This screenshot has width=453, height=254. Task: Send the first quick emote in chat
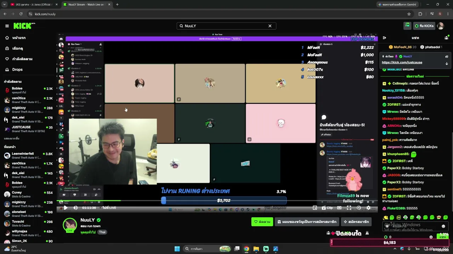pyautogui.click(x=386, y=218)
